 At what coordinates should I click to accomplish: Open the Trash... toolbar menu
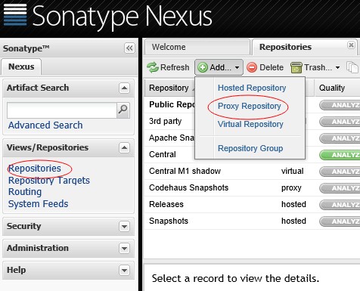(315, 67)
